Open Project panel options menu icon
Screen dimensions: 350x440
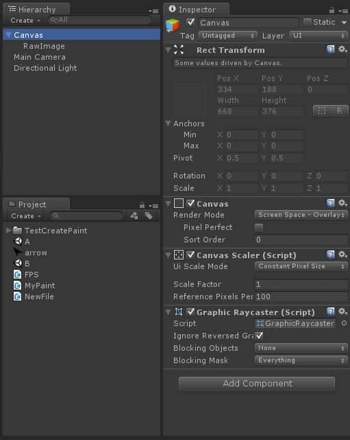pyautogui.click(x=153, y=206)
